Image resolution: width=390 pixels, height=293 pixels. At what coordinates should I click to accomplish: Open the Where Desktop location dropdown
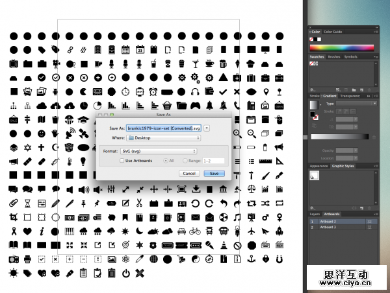point(163,138)
